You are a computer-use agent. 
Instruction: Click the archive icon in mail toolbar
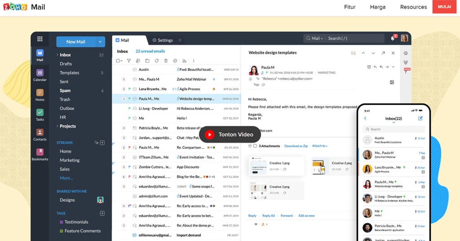[184, 61]
